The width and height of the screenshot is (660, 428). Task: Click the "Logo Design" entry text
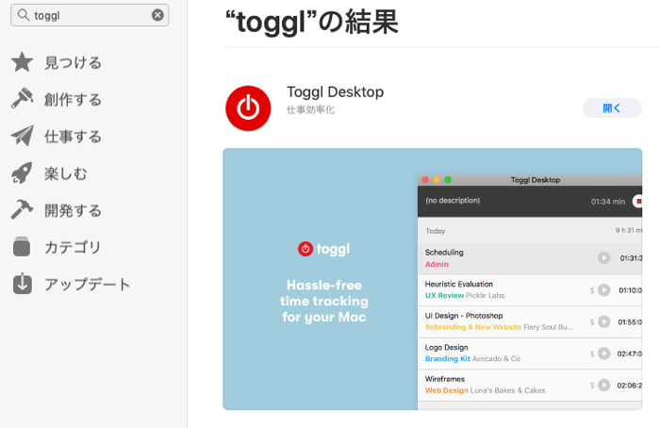click(x=446, y=348)
